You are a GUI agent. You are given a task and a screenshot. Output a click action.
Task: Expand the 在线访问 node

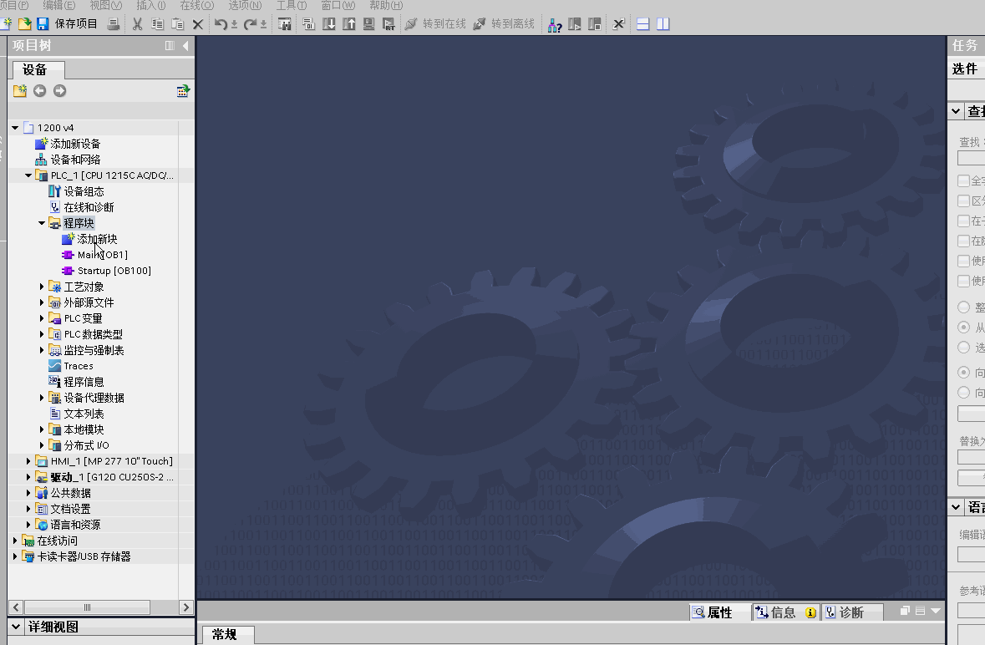[x=15, y=540]
